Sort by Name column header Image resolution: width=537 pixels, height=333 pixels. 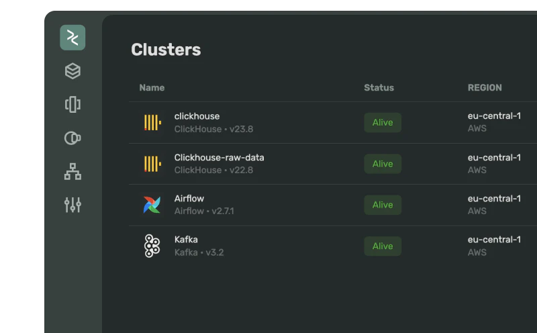152,88
